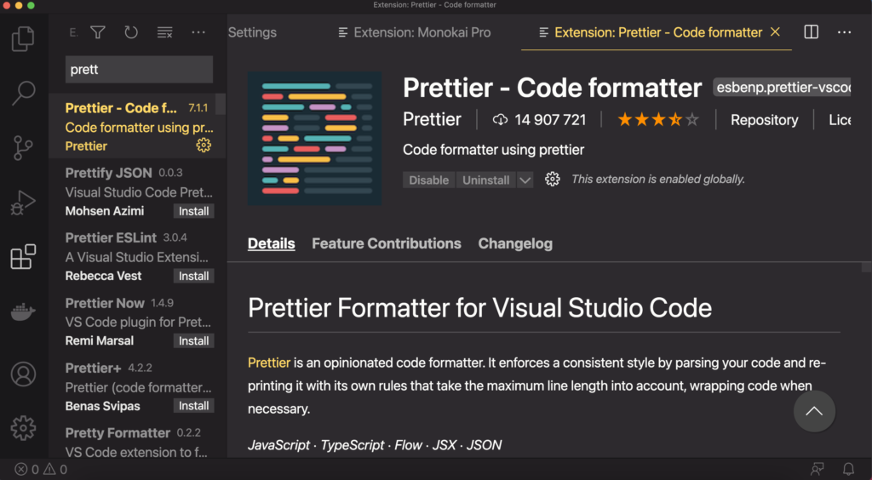The width and height of the screenshot is (872, 480).
Task: Open the Accounts icon in activity bar
Action: click(x=23, y=374)
